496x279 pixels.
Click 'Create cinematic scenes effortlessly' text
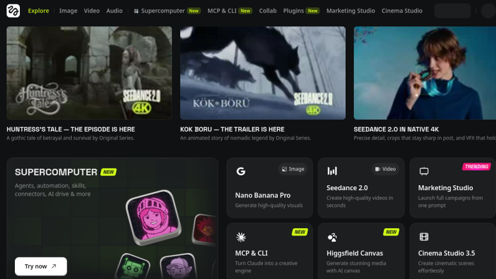[x=446, y=267]
